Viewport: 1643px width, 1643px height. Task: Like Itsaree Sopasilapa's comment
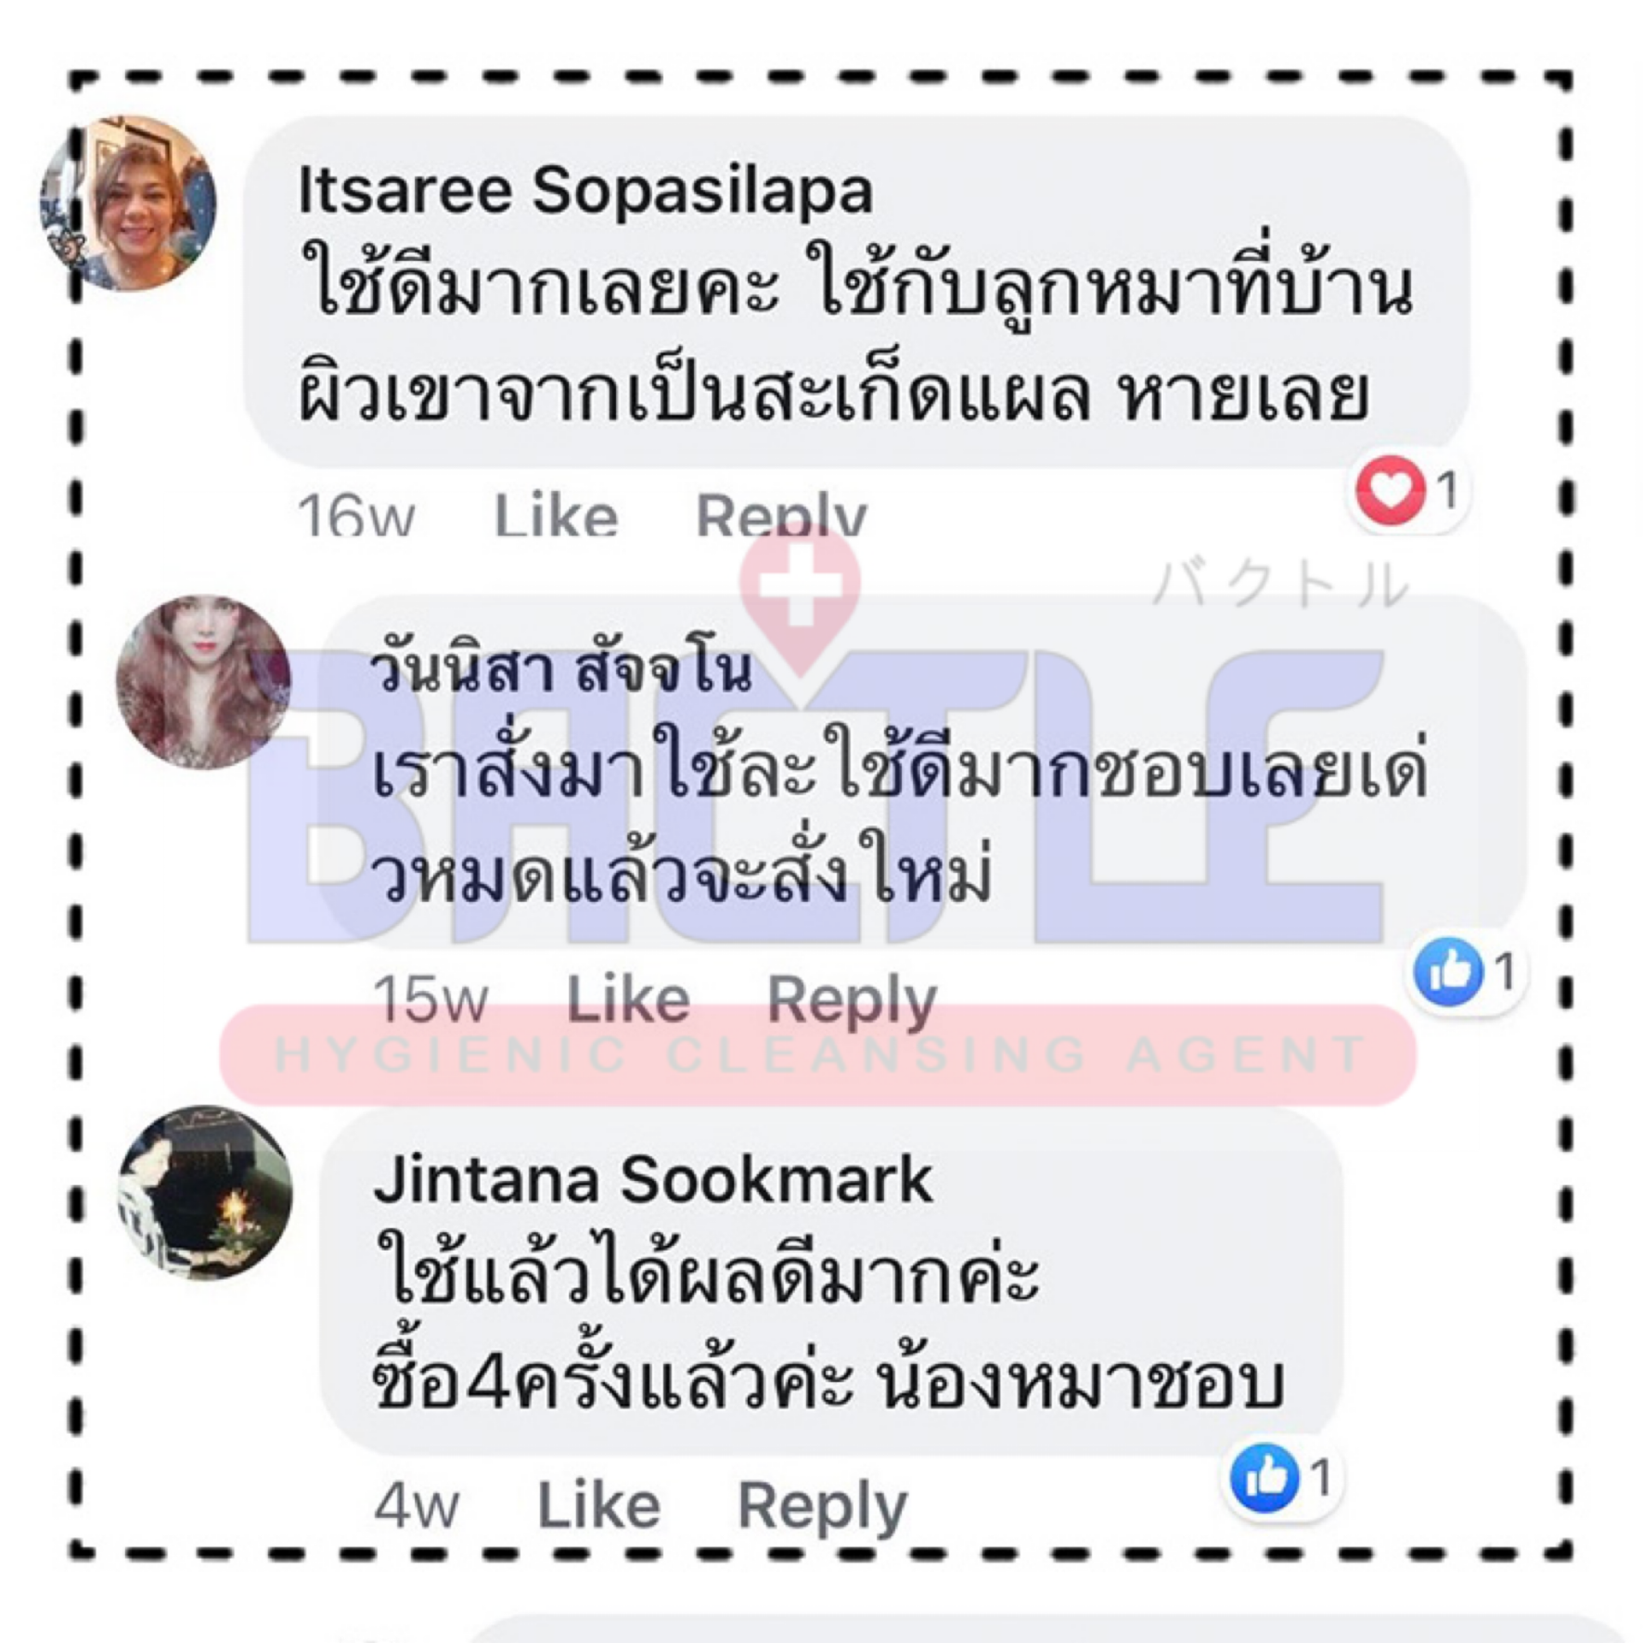click(556, 514)
